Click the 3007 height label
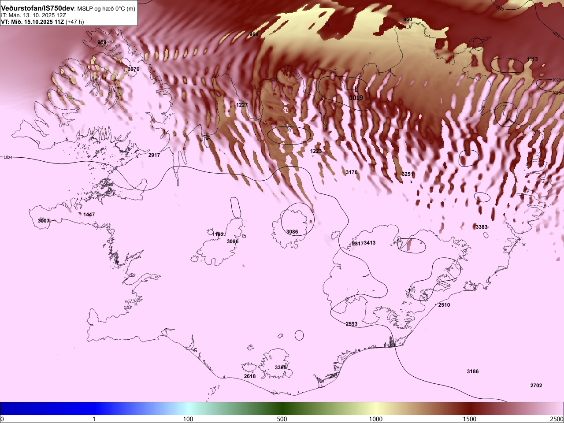 (44, 221)
